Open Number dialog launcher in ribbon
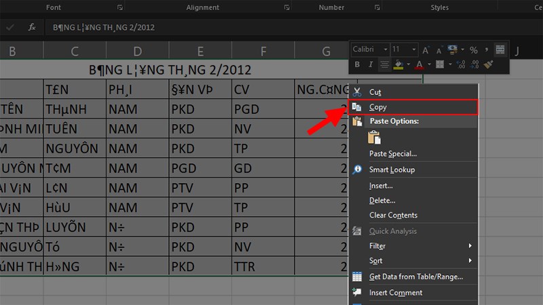 click(377, 7)
